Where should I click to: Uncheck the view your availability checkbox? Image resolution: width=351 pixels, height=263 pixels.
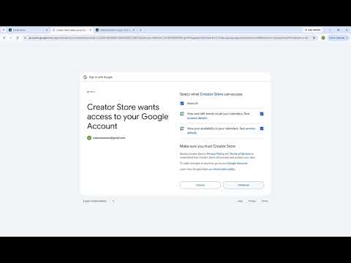click(262, 129)
